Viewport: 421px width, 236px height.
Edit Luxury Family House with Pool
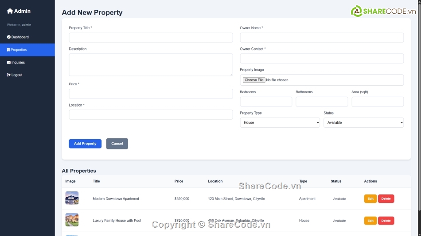click(x=370, y=221)
